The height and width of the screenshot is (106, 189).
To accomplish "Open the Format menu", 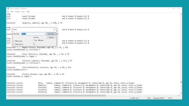I will coord(17,12).
